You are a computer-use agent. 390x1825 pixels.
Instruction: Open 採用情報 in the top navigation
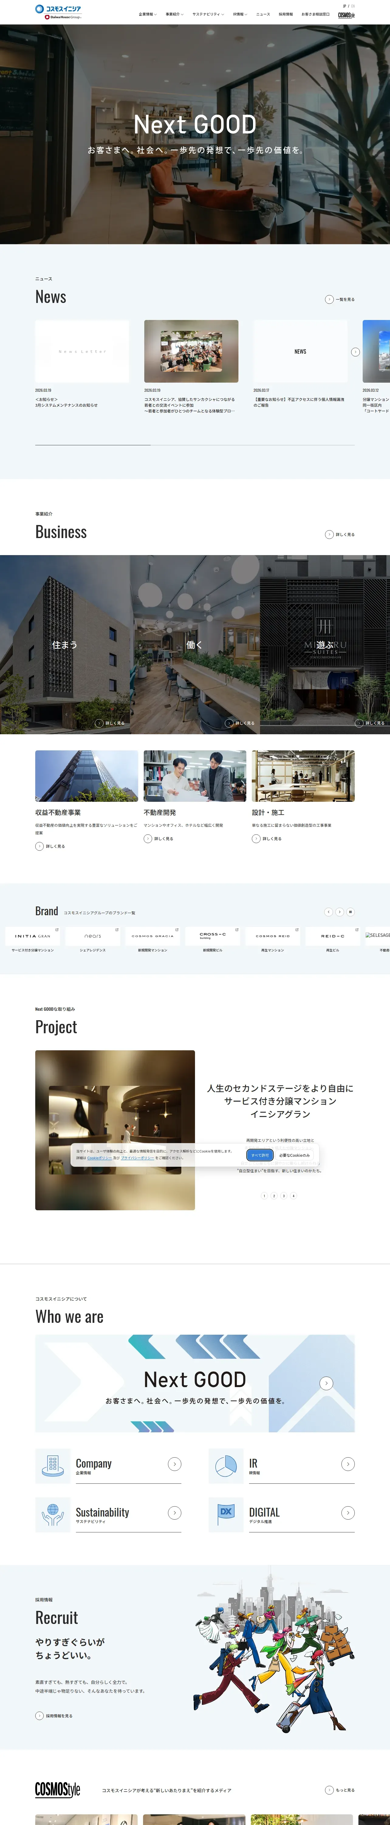click(286, 14)
